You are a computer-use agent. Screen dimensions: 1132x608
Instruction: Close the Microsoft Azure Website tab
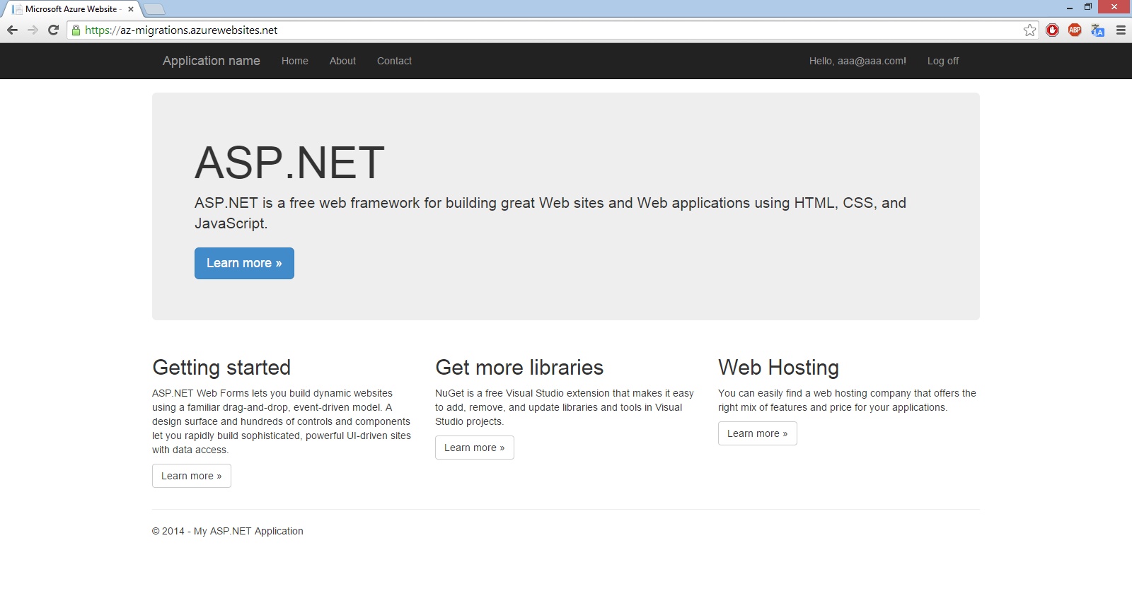coord(130,9)
